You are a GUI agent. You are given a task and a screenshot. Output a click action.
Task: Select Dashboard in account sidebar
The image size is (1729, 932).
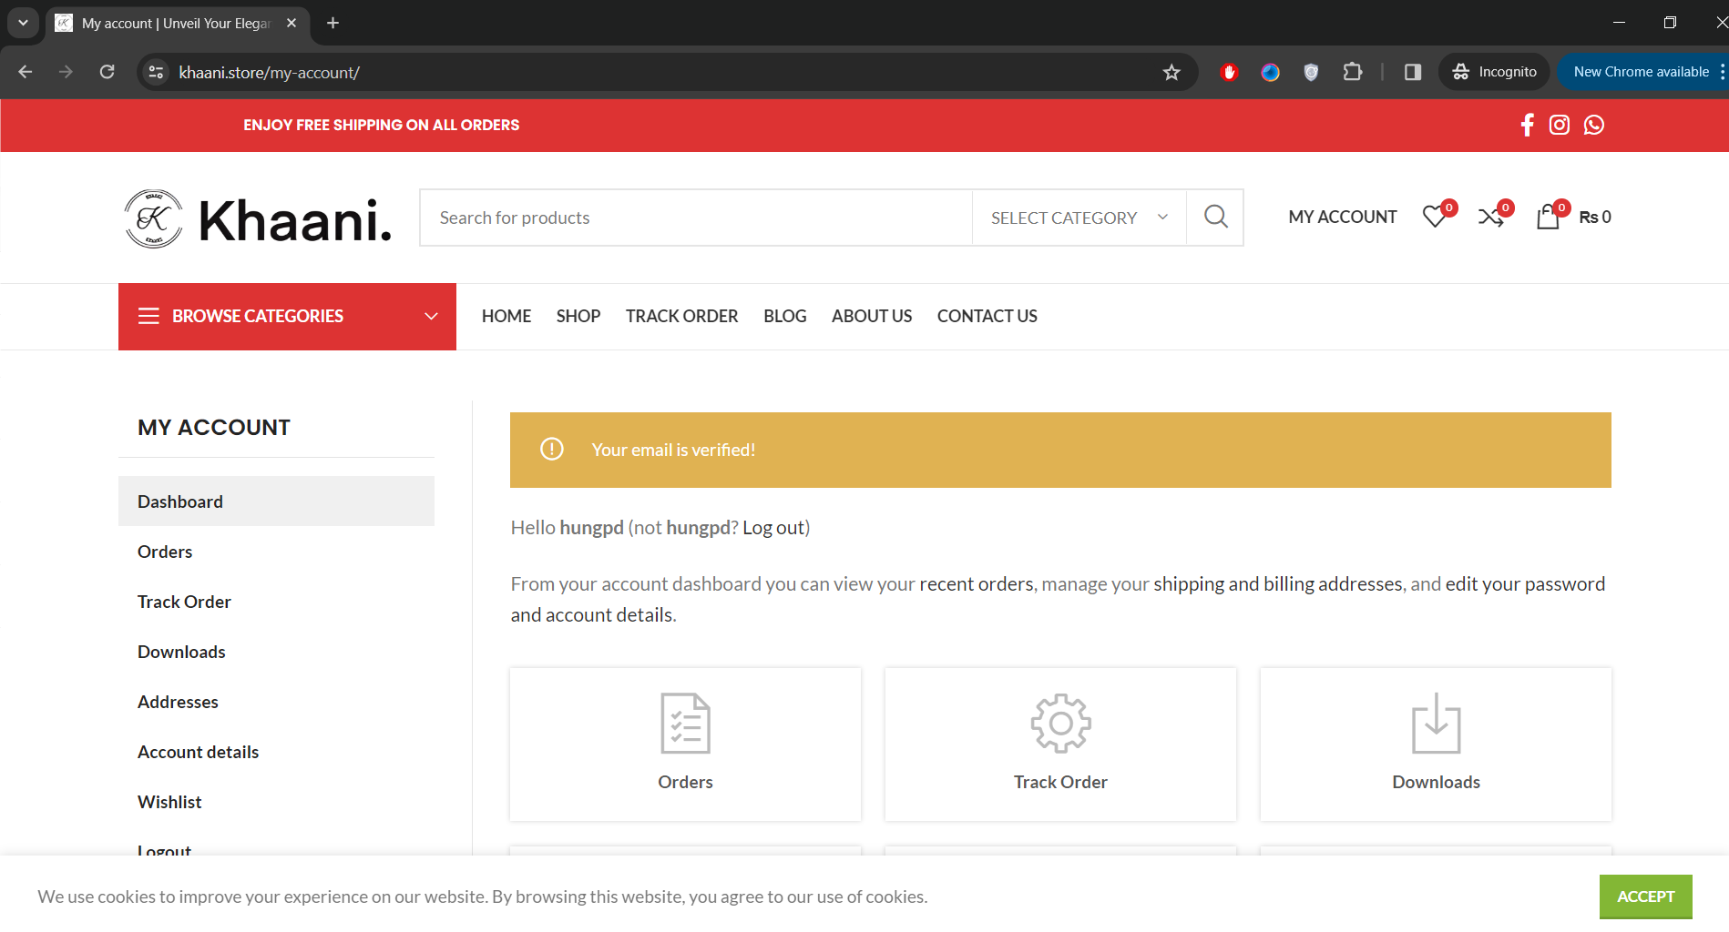click(276, 501)
